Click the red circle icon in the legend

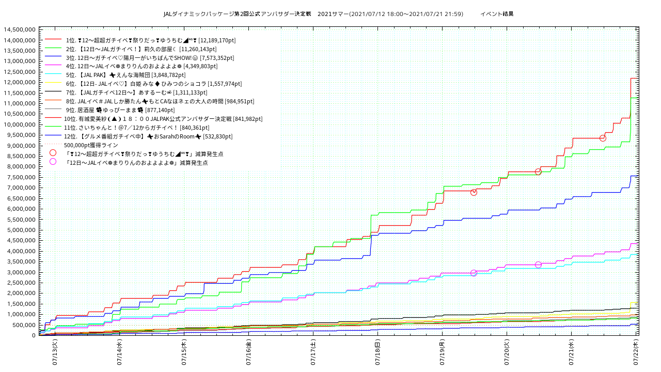[x=53, y=153]
